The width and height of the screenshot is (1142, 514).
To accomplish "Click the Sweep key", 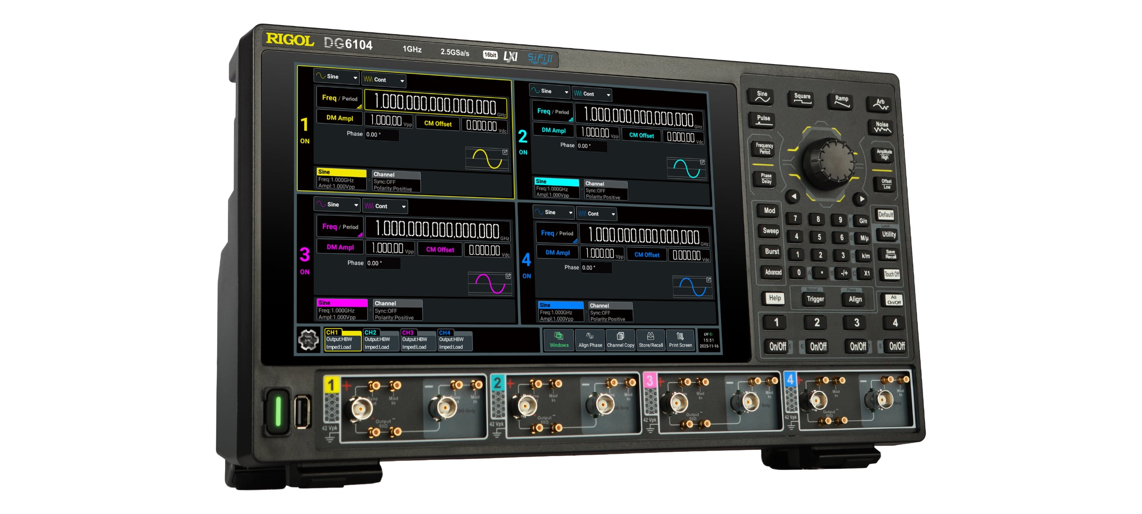I will click(770, 231).
